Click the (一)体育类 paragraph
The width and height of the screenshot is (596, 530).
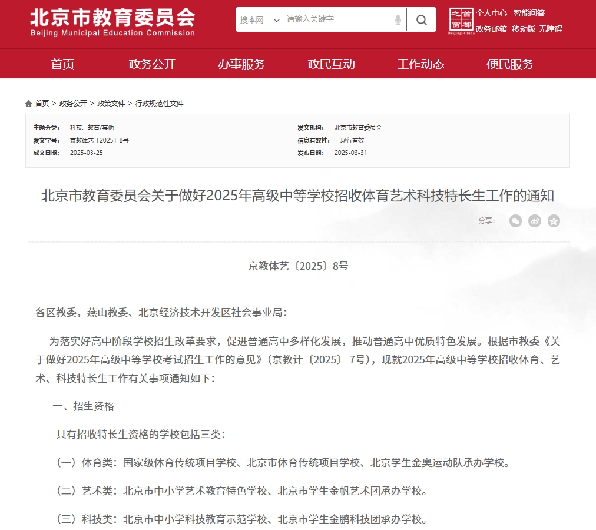pos(283,463)
